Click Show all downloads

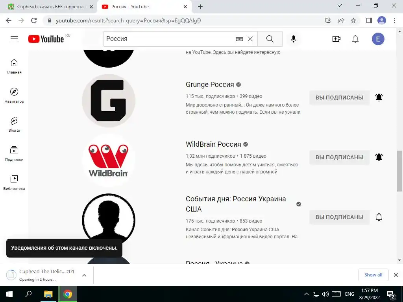click(373, 275)
